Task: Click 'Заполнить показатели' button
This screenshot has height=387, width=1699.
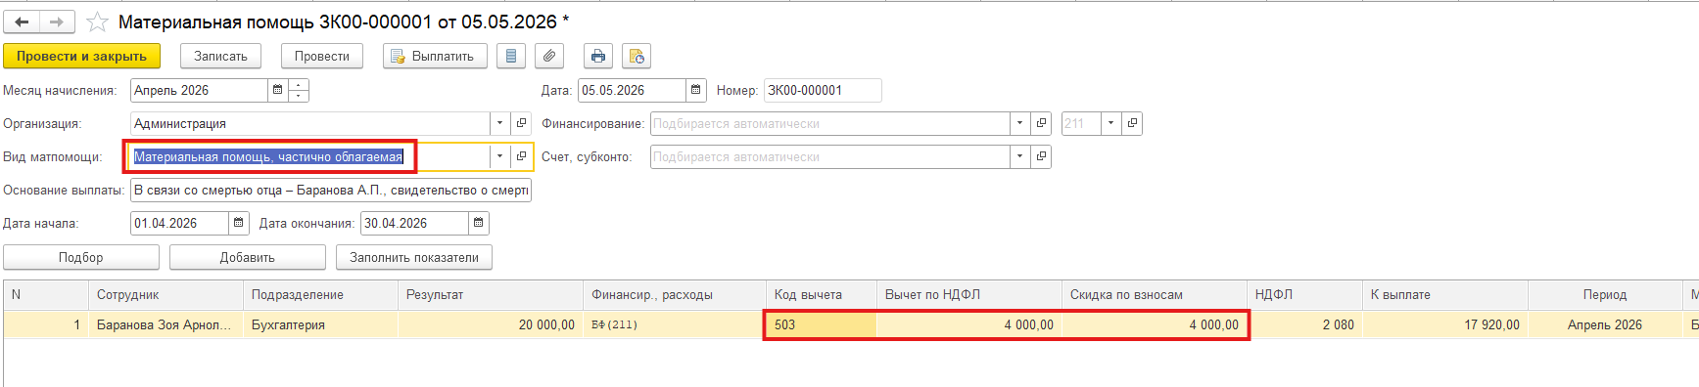Action: pyautogui.click(x=414, y=257)
